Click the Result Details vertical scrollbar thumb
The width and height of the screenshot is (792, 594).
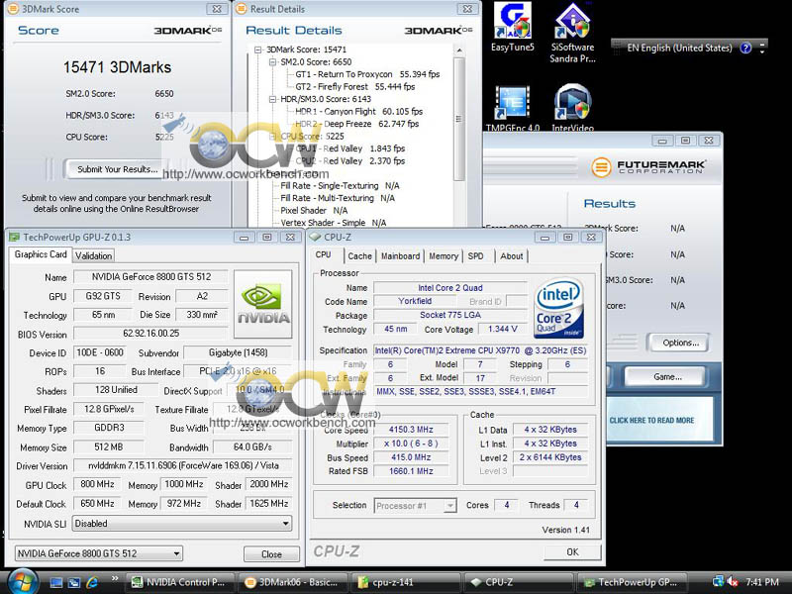[x=459, y=119]
